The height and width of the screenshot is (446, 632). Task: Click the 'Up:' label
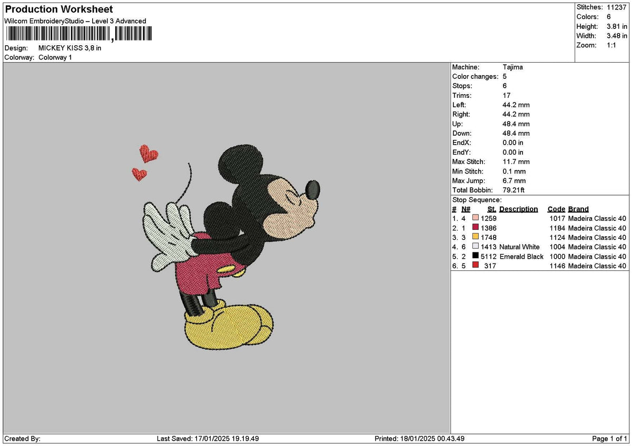[459, 124]
